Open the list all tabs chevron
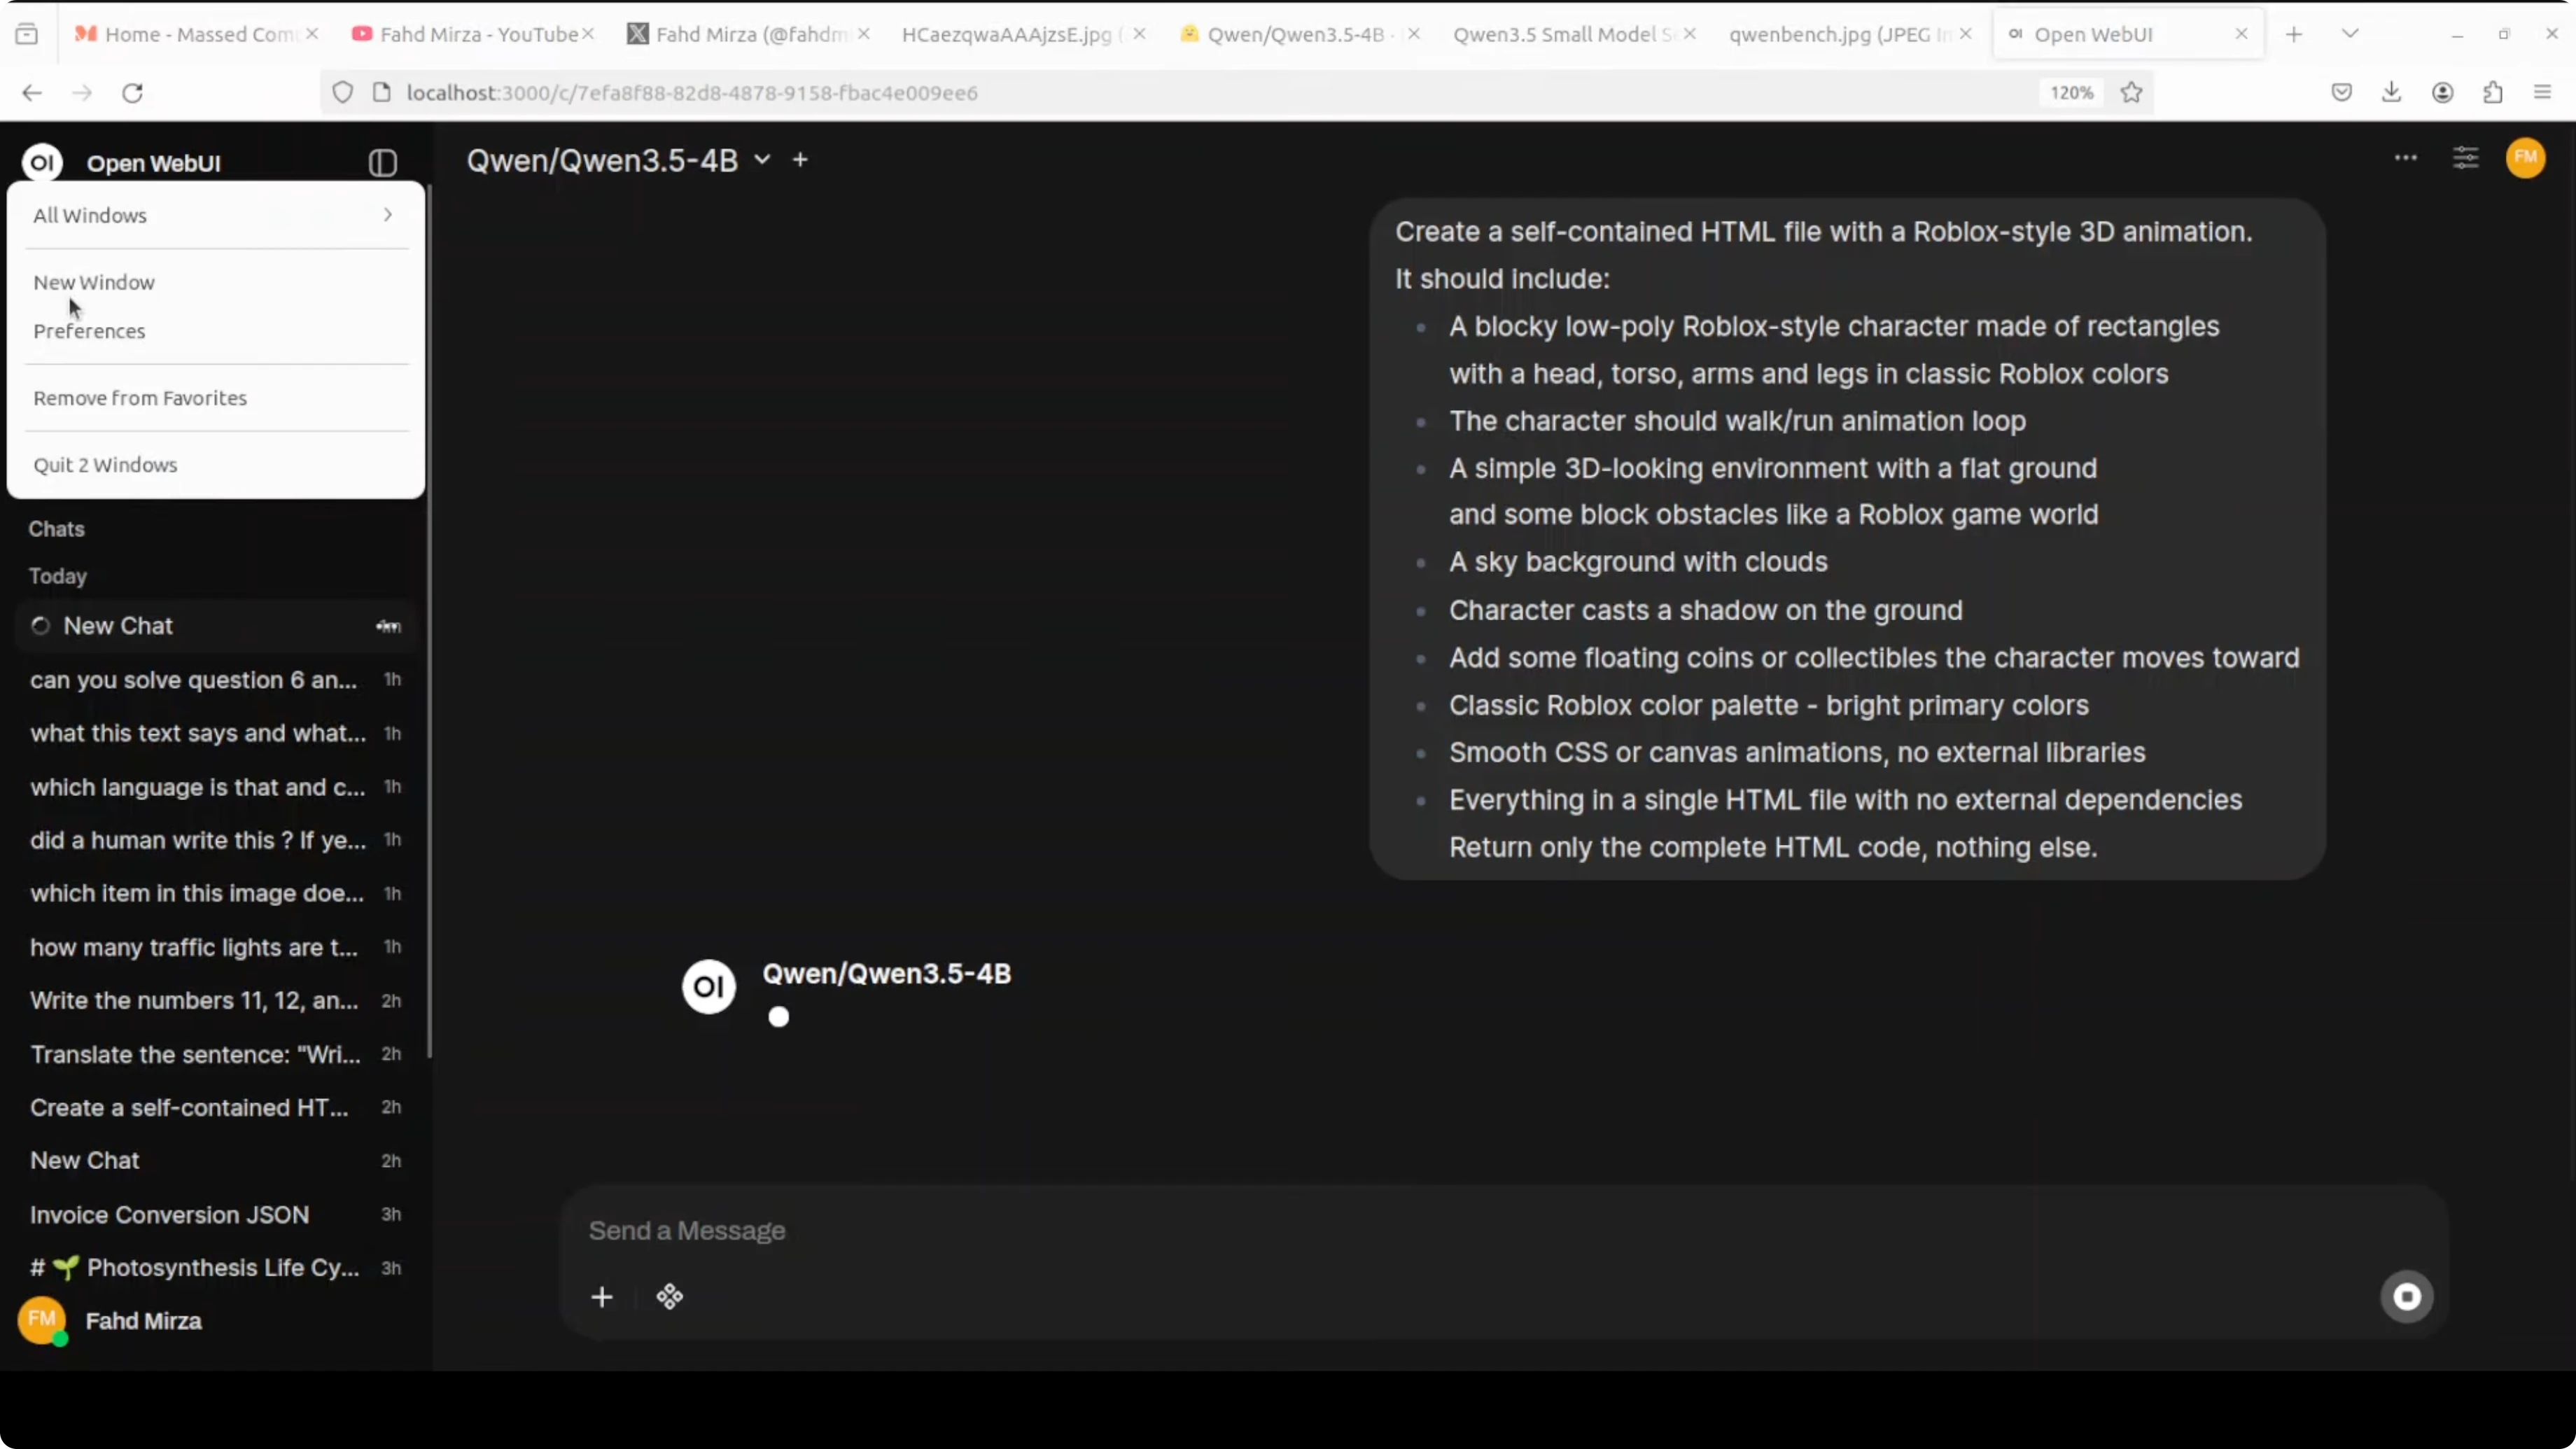The width and height of the screenshot is (2576, 1449). pyautogui.click(x=2350, y=34)
